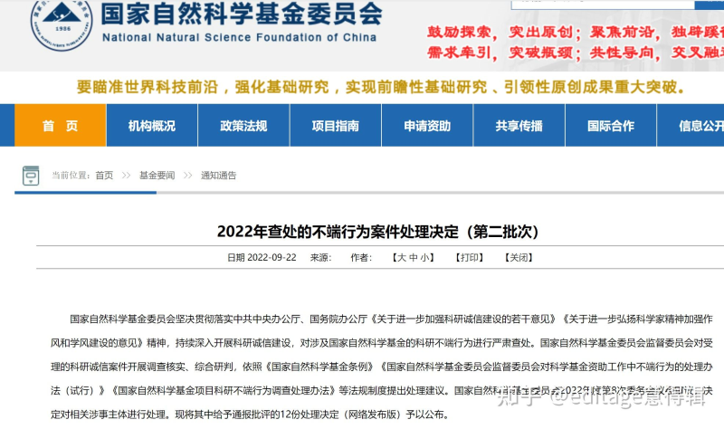This screenshot has height=429, width=724.
Task: Open 通知通告 breadcrumb link
Action: pos(218,175)
